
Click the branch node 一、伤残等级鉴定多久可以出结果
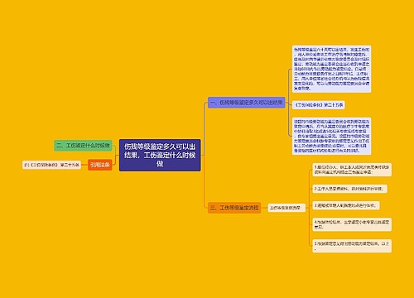246,103
